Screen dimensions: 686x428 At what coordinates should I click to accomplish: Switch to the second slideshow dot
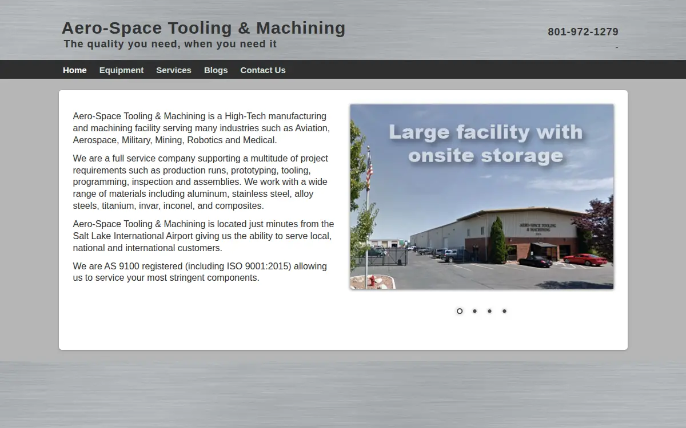pyautogui.click(x=474, y=311)
